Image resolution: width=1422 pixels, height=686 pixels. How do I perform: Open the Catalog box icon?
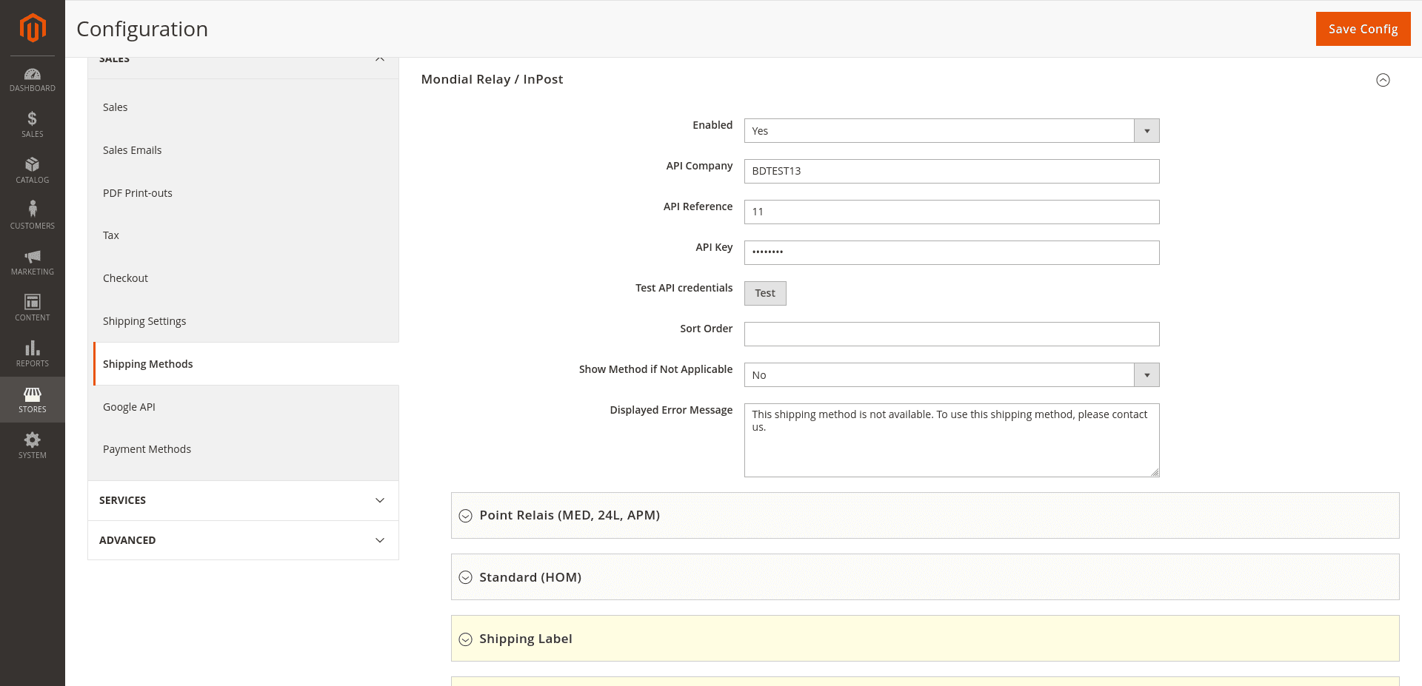[x=33, y=170]
